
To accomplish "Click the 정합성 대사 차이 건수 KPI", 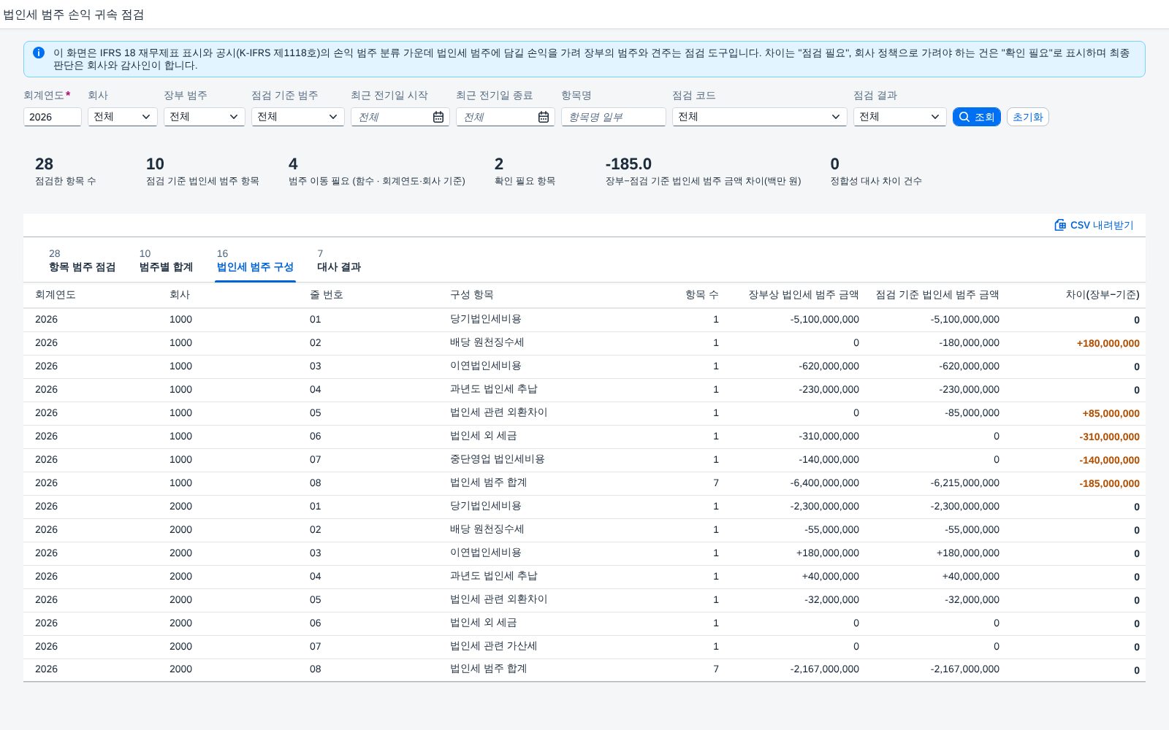I will (876, 172).
